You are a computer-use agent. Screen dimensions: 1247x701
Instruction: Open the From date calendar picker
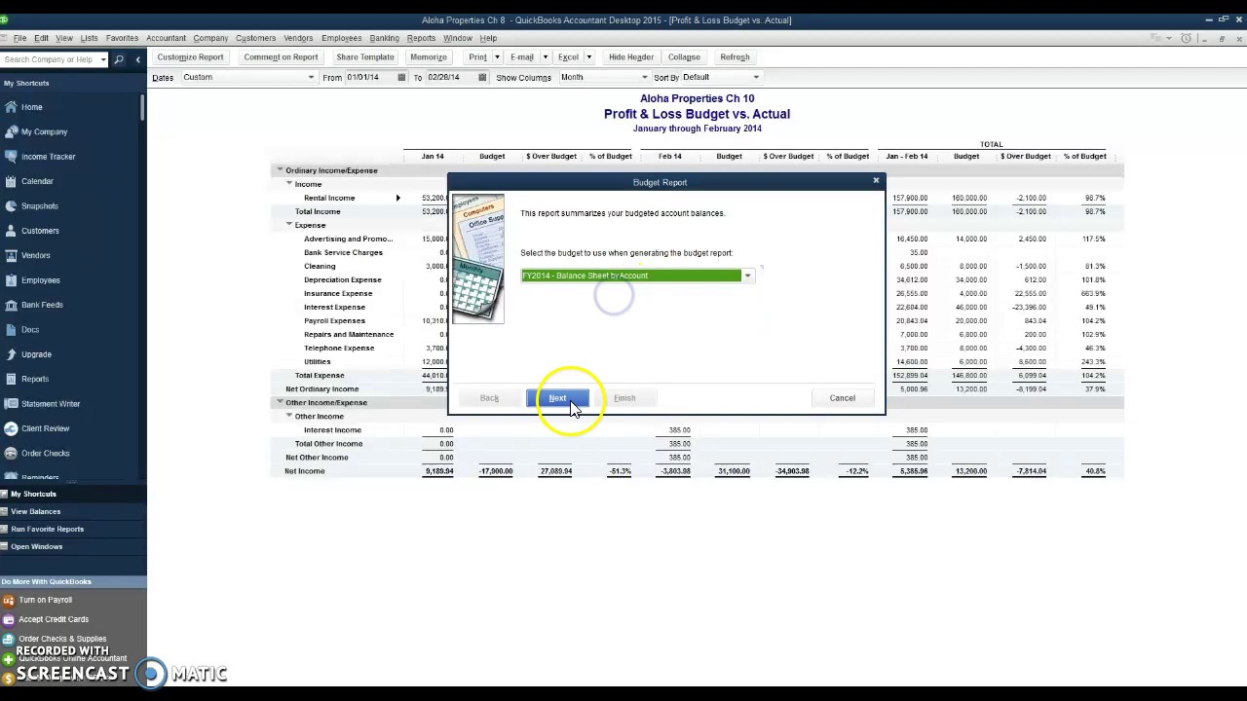401,78
